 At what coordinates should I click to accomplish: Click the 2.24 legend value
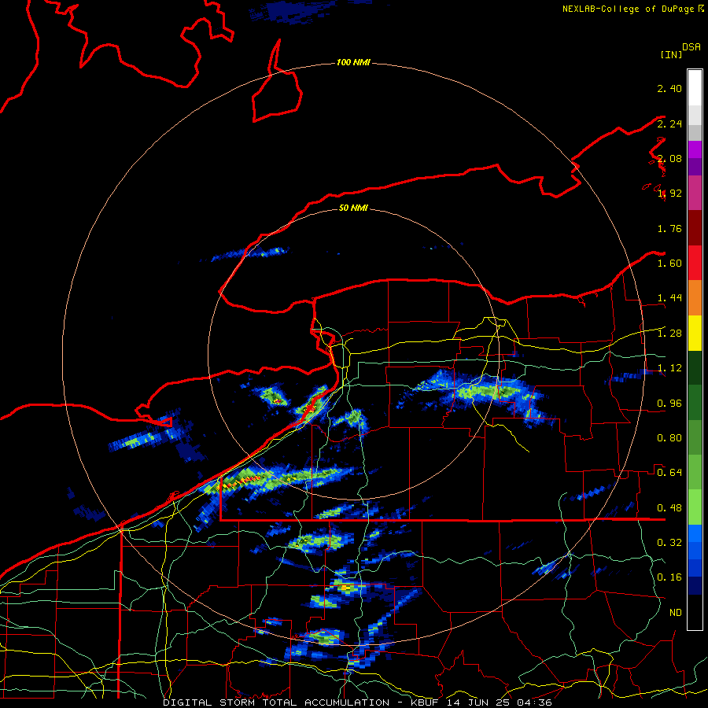(x=669, y=124)
